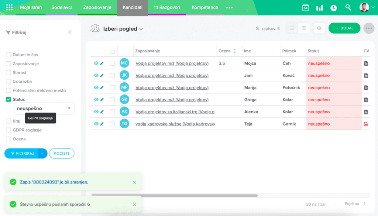Uncheck the Status filter checkbox
Screen dimensions: 378x216
click(8, 100)
